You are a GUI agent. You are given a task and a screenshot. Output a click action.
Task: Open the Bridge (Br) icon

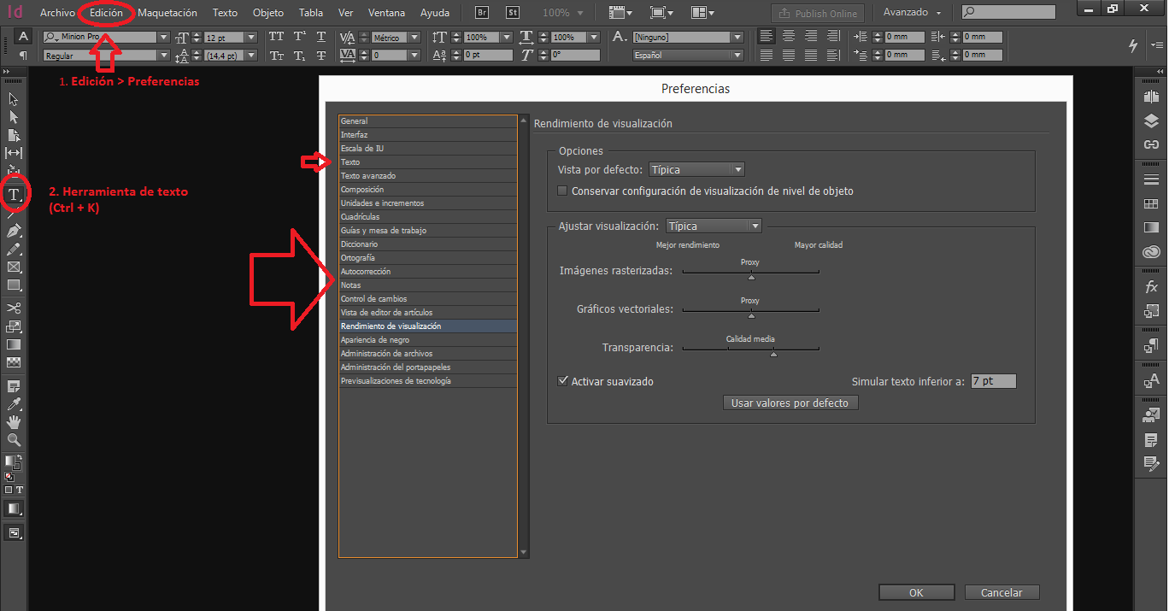coord(482,13)
